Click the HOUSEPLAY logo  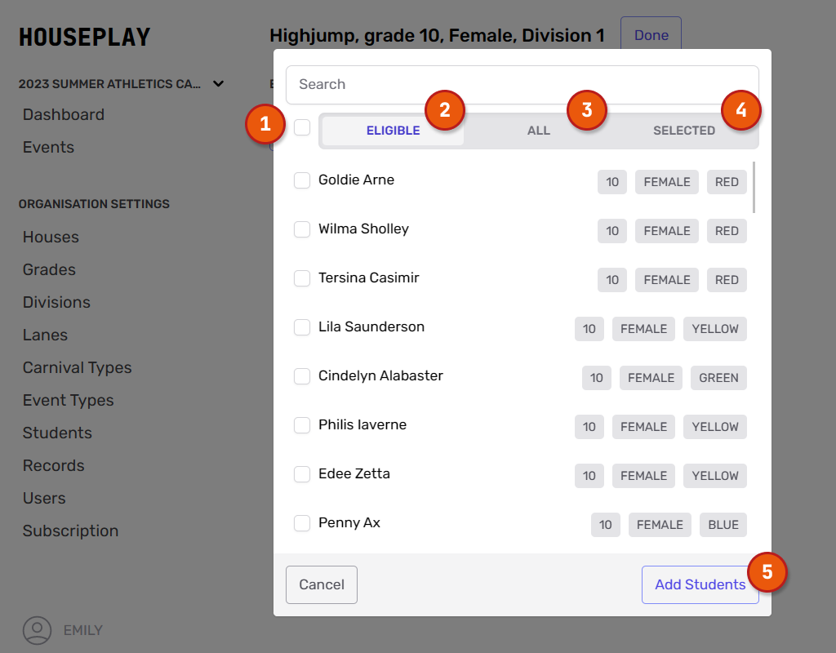click(85, 38)
